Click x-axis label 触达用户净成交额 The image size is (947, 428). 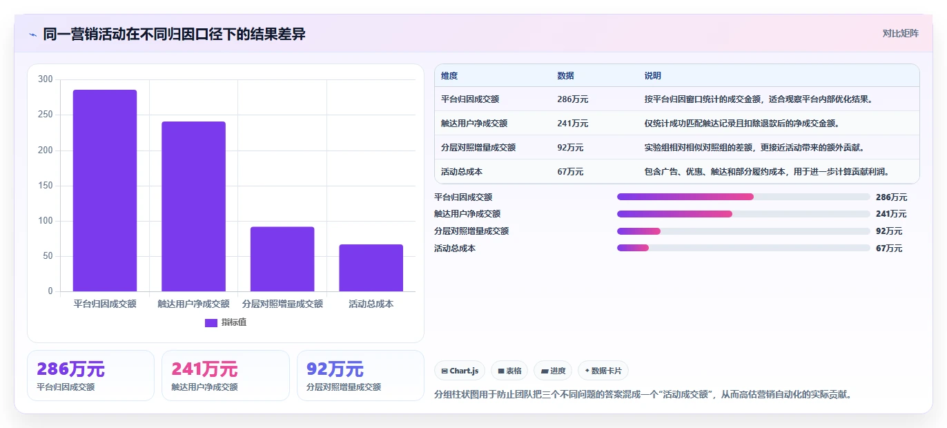193,304
